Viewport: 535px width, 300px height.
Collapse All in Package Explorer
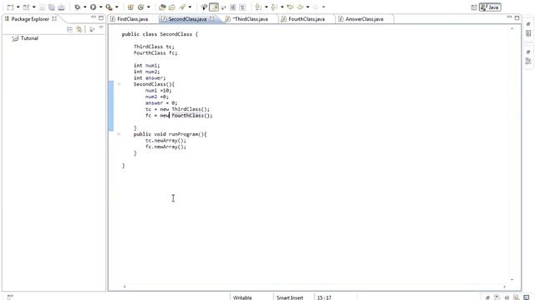pos(69,30)
